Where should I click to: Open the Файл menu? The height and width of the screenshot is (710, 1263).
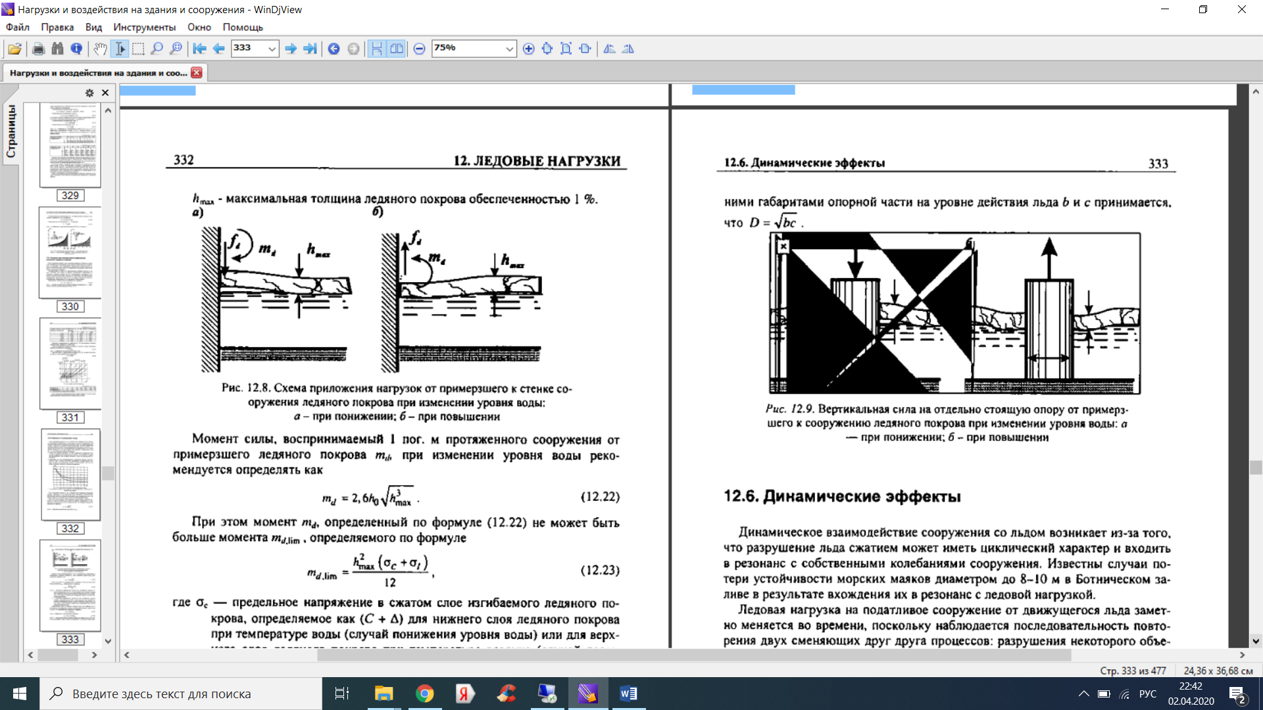click(18, 27)
